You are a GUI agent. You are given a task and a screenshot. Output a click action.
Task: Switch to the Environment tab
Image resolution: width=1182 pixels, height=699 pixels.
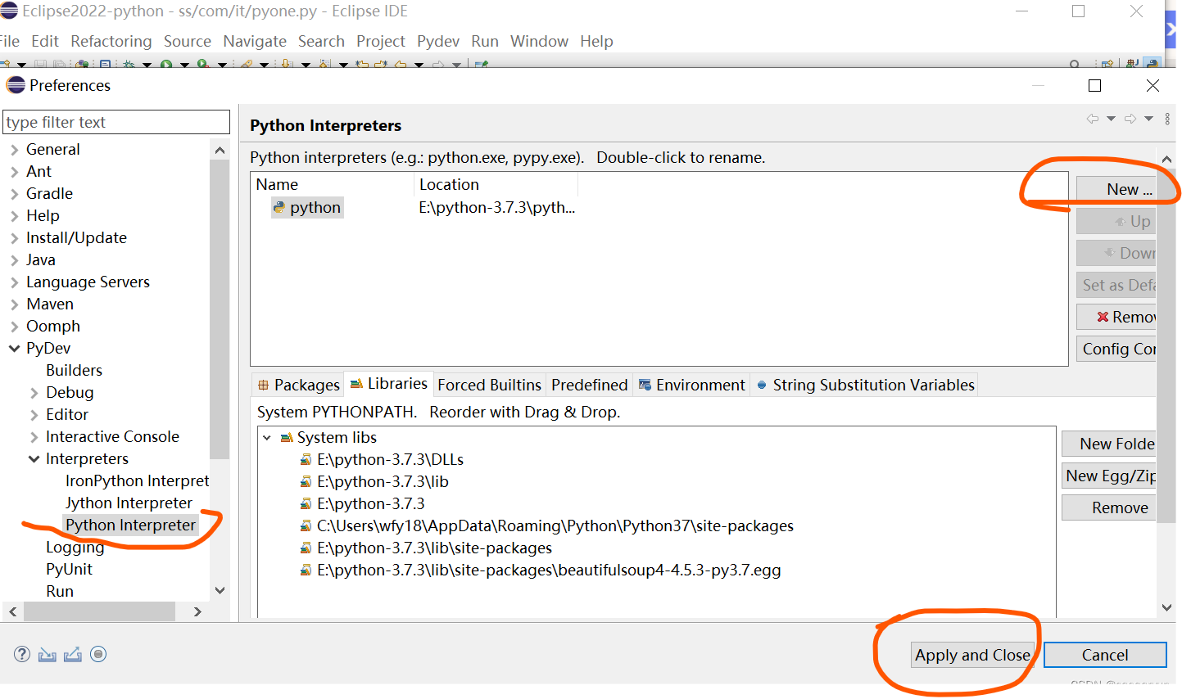[x=691, y=385]
